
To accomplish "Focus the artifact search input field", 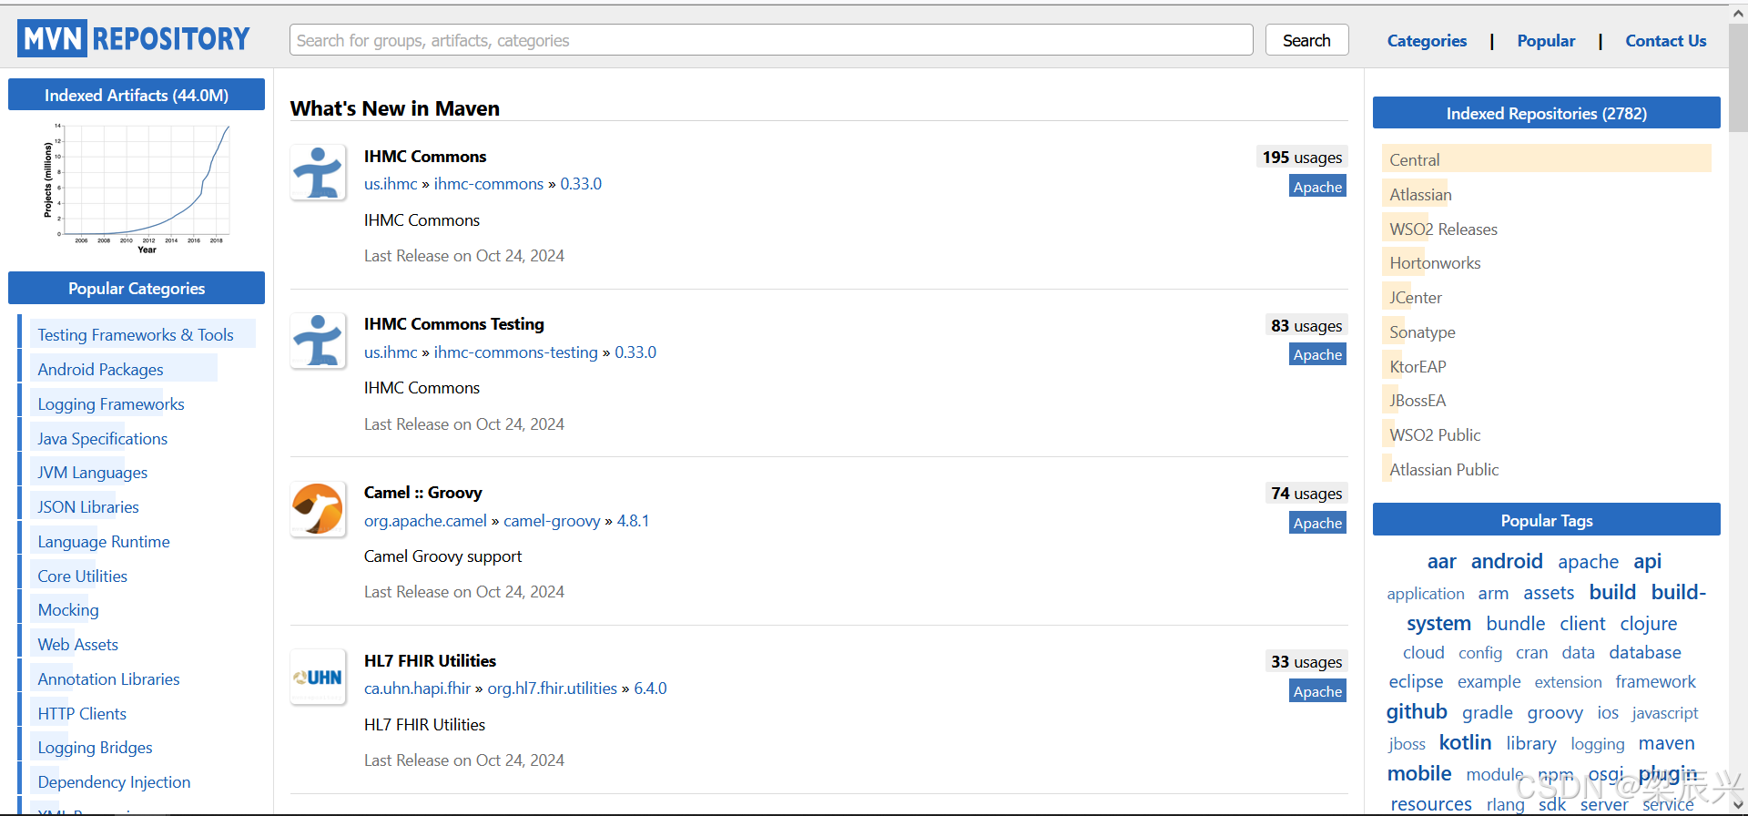I will 771,40.
